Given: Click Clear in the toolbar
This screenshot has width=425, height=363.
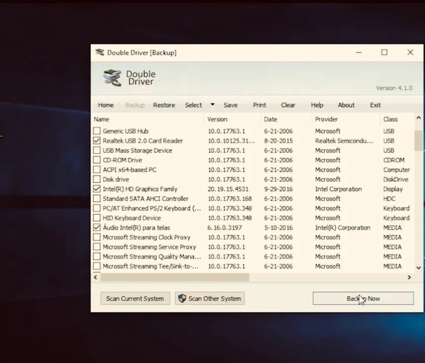Looking at the screenshot, I should [x=288, y=105].
